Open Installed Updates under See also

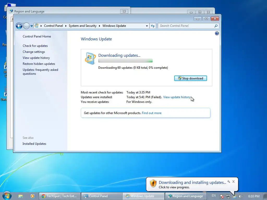tap(34, 144)
